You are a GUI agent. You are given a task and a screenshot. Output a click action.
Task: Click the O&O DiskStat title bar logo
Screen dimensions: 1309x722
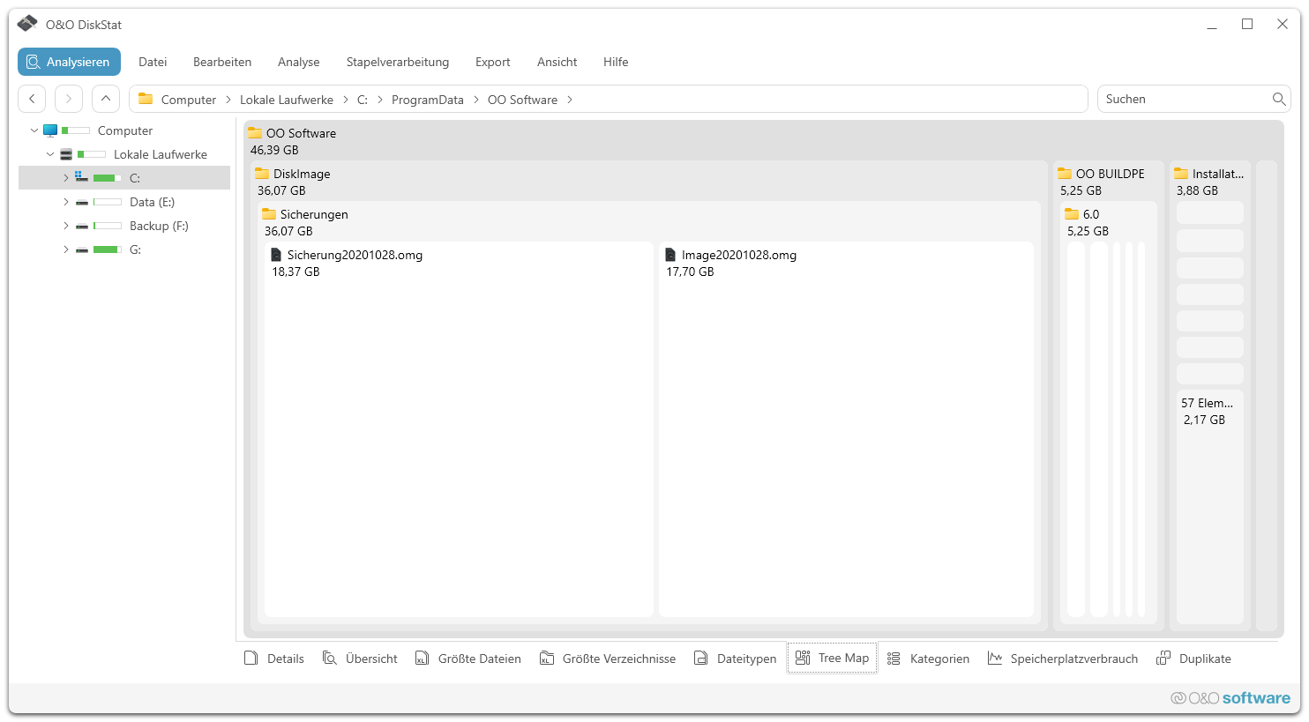[27, 24]
